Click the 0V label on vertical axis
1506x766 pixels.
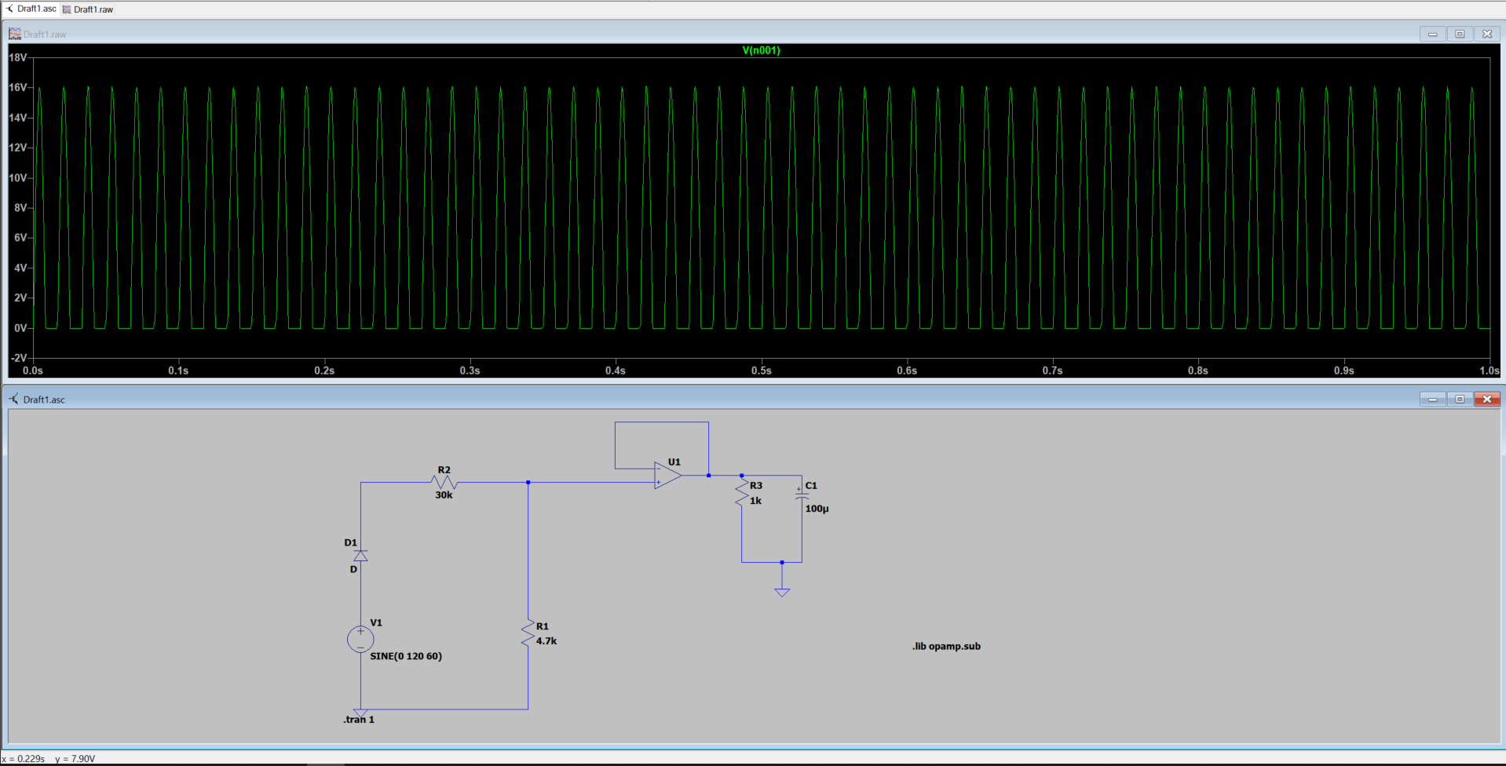point(20,328)
